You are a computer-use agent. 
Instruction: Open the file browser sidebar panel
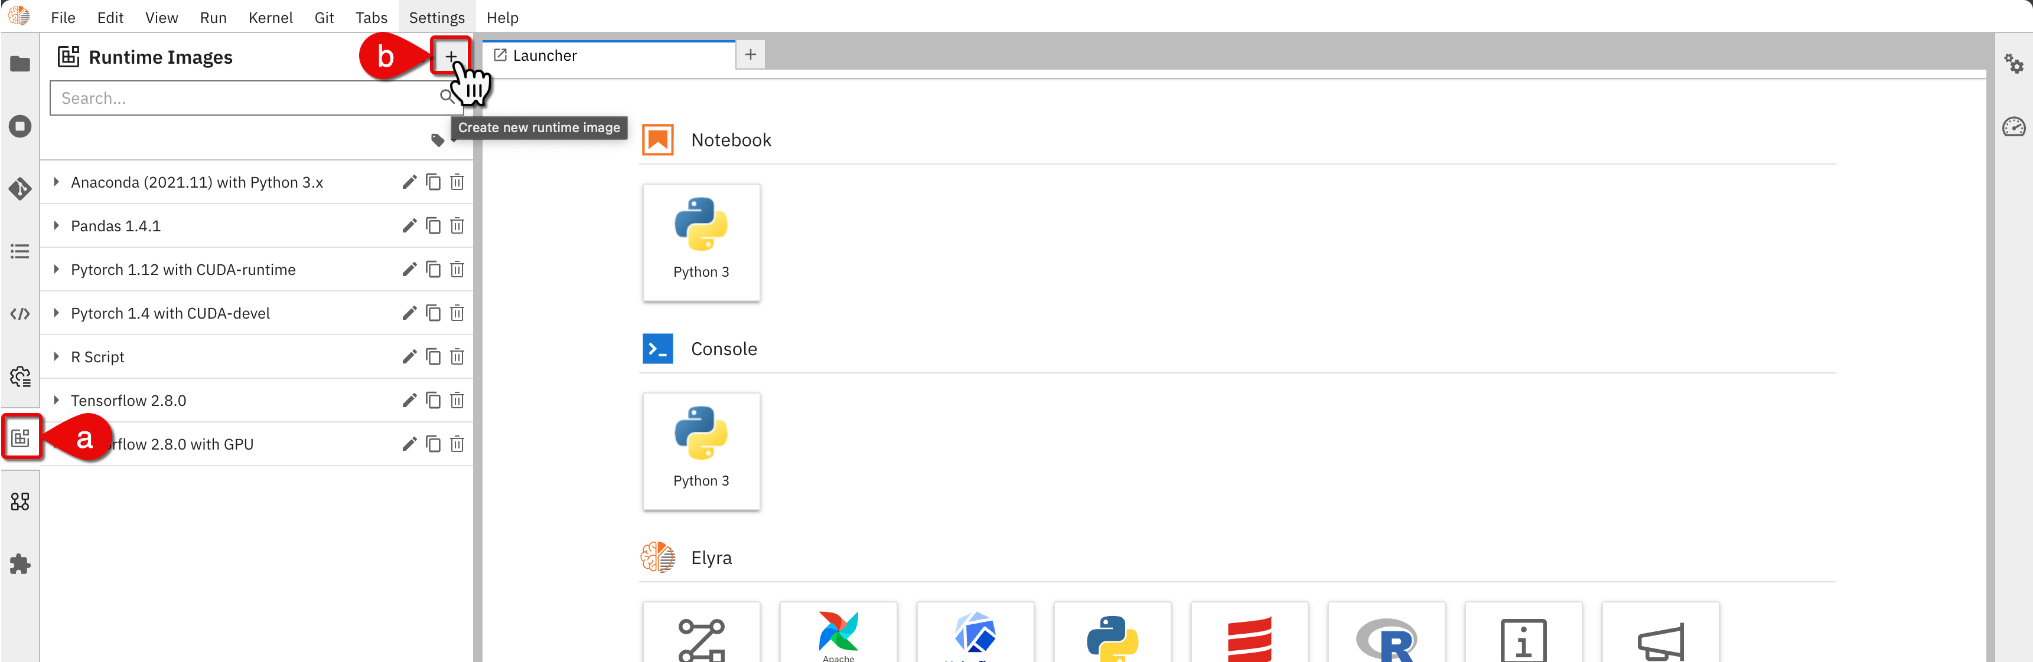21,65
